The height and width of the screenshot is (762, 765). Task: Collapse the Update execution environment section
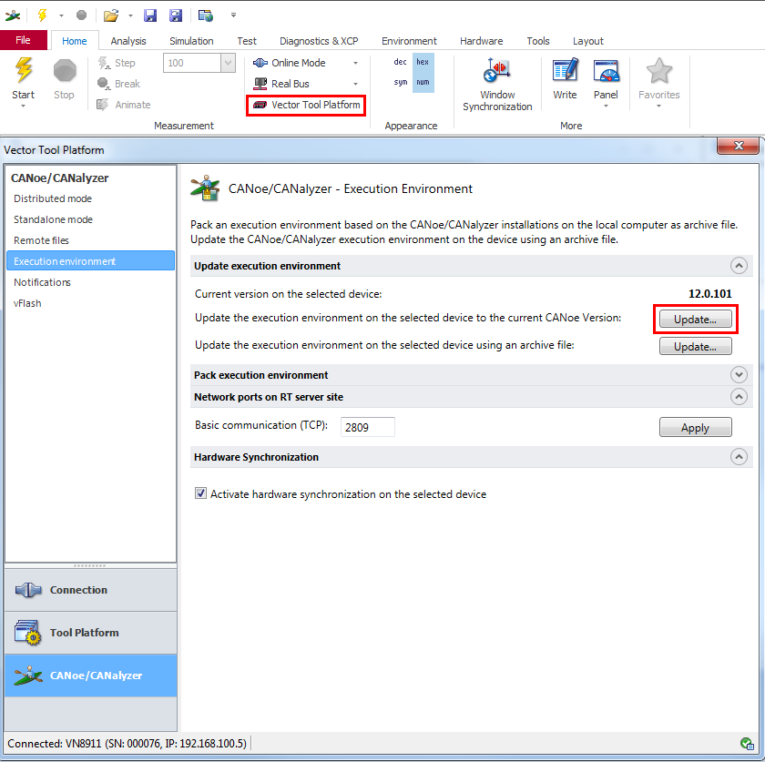click(x=739, y=266)
